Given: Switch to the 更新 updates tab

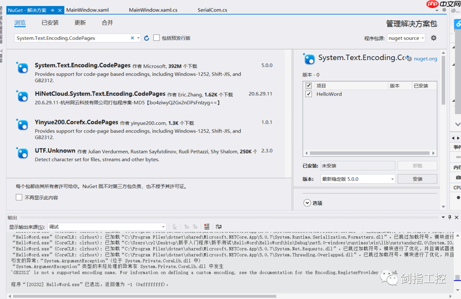Looking at the screenshot, I should click(80, 23).
